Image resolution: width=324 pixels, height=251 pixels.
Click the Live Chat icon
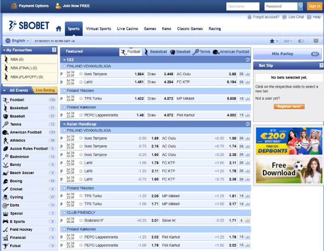tap(285, 17)
